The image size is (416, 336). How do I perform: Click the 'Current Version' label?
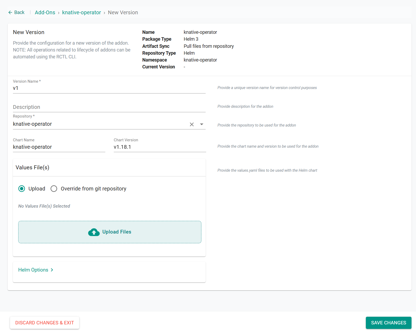tap(159, 67)
